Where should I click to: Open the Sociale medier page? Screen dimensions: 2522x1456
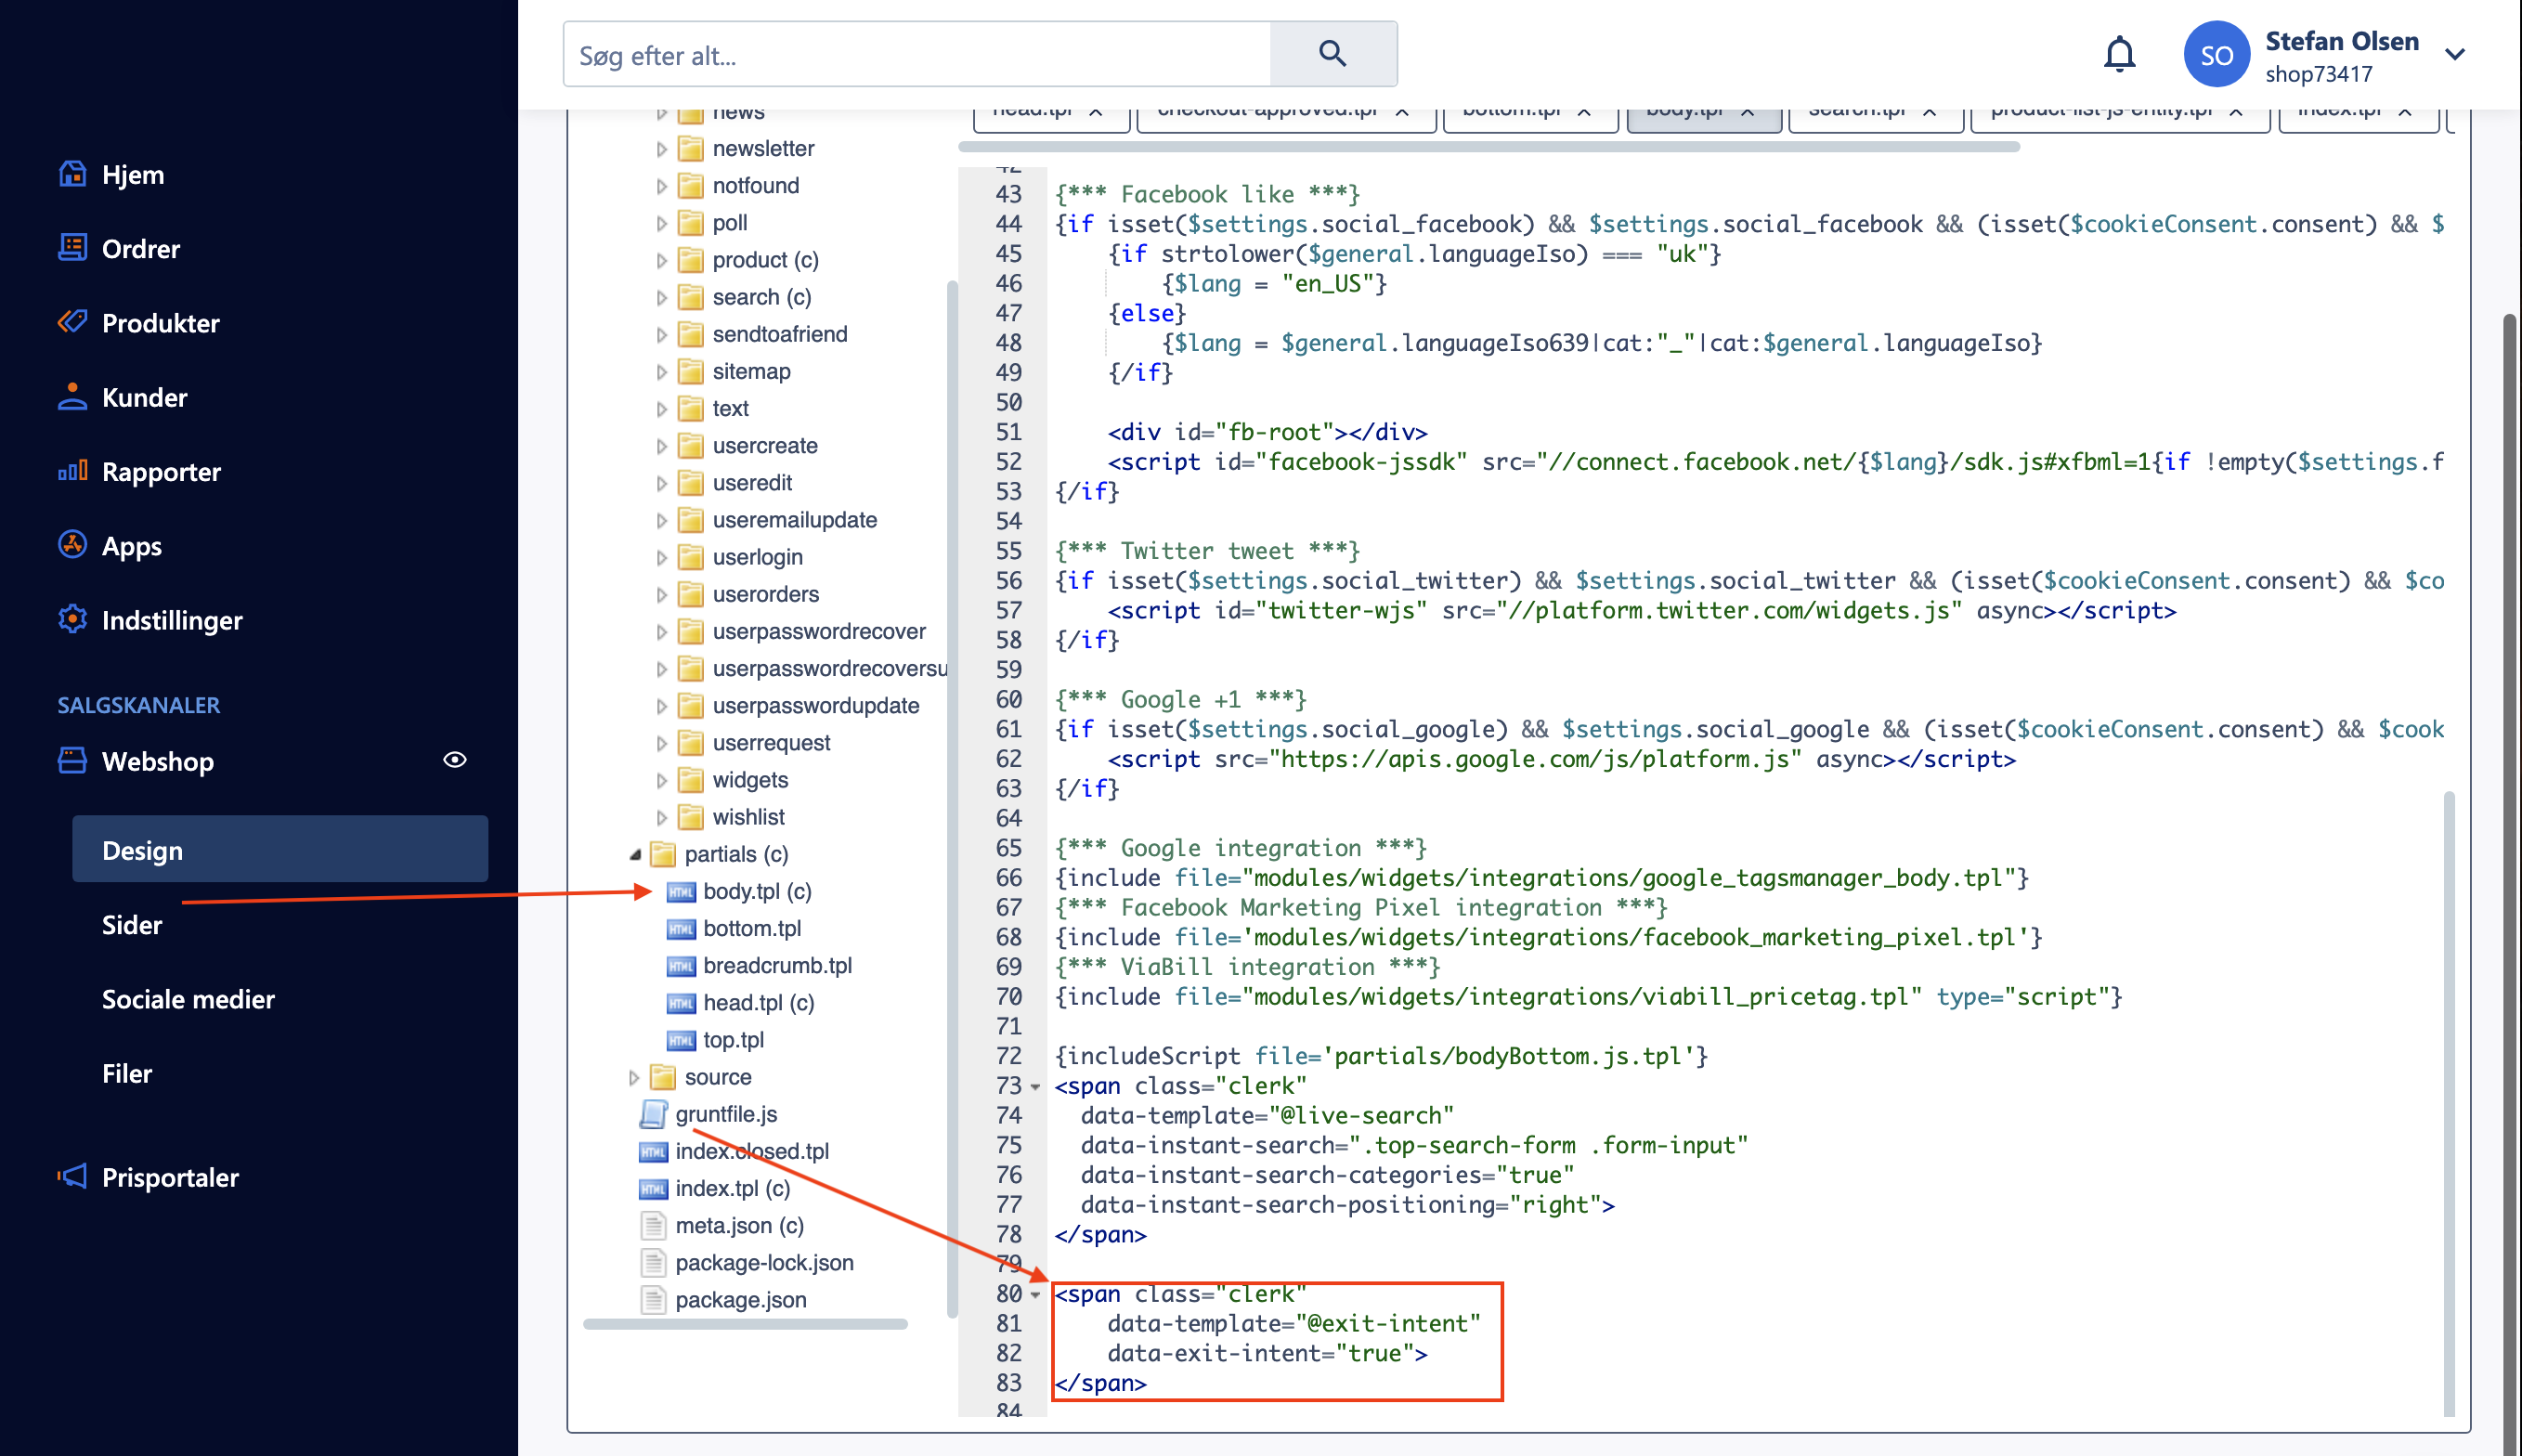click(x=188, y=998)
